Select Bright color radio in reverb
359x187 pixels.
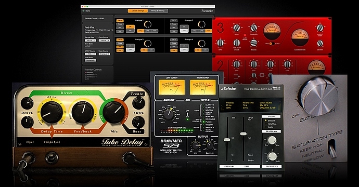click(266, 121)
